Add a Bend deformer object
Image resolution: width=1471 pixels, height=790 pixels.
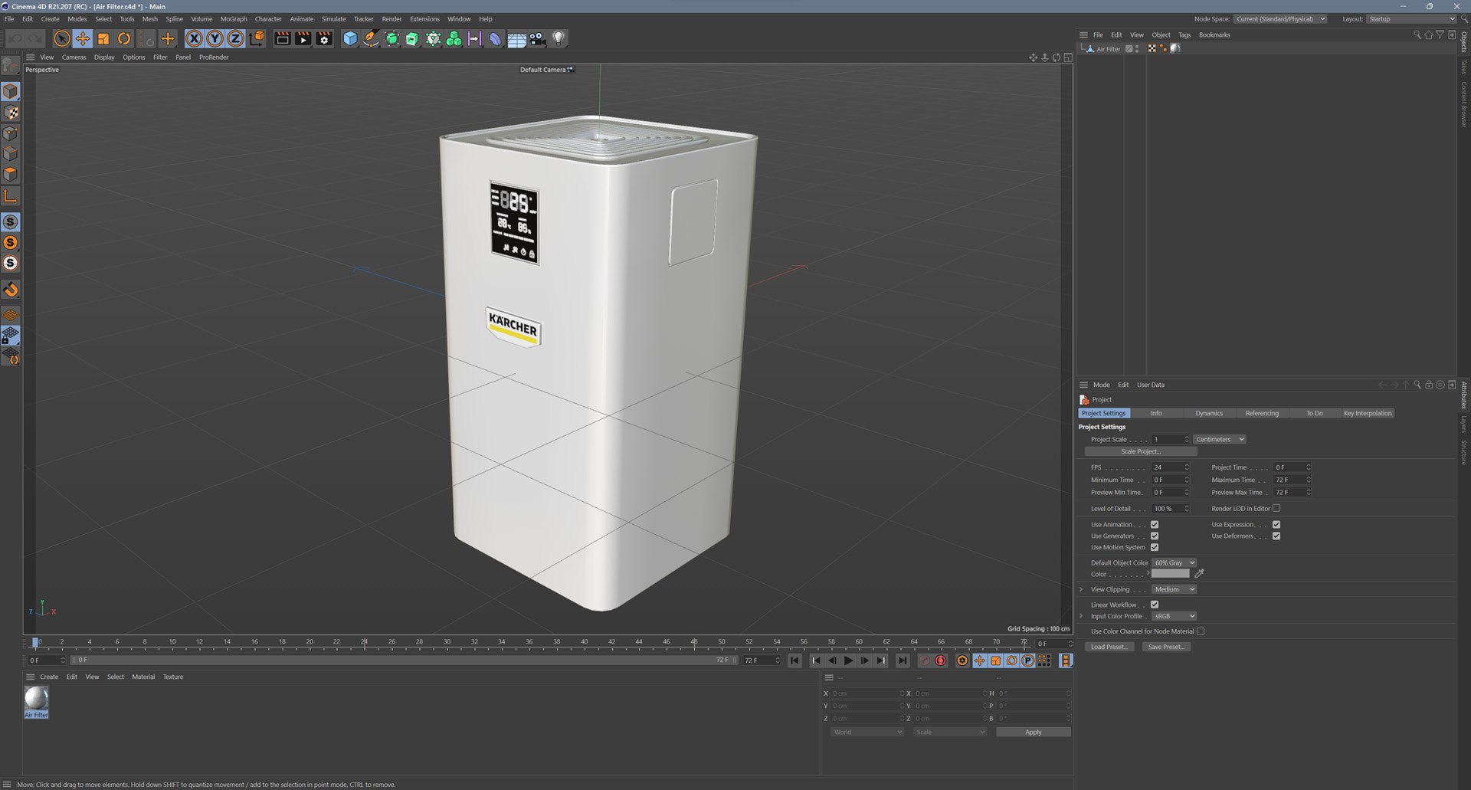click(x=496, y=38)
